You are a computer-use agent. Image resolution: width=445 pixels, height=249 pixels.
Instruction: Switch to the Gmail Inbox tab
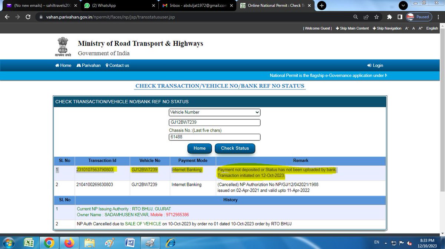(197, 6)
